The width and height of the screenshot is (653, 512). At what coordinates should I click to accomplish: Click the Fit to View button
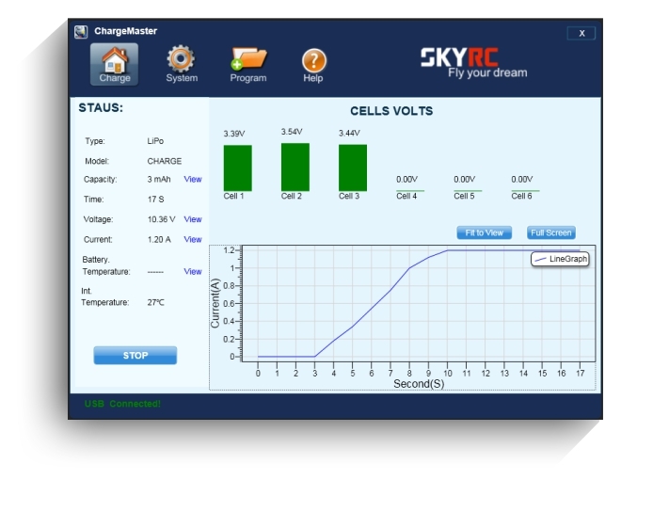click(x=484, y=232)
